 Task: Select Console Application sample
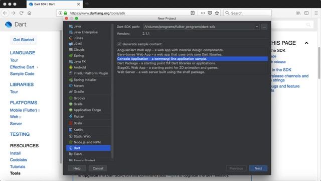[192, 59]
